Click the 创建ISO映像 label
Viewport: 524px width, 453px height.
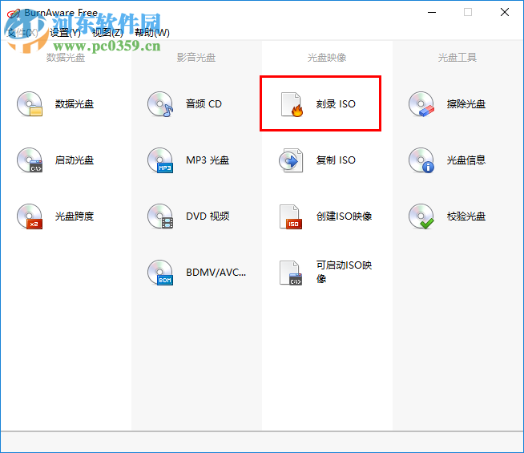click(x=345, y=216)
